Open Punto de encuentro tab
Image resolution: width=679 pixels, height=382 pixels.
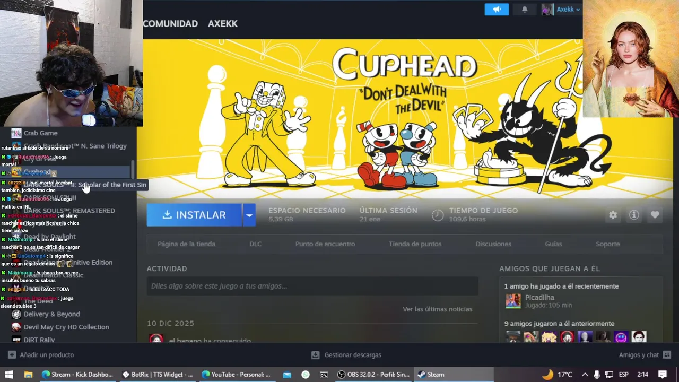[x=325, y=244]
